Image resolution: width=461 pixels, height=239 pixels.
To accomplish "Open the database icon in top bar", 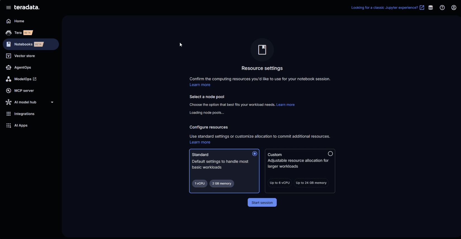I will click(x=431, y=8).
